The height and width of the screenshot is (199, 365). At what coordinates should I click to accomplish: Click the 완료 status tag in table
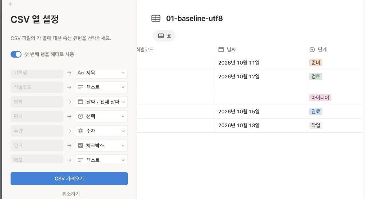(x=316, y=112)
